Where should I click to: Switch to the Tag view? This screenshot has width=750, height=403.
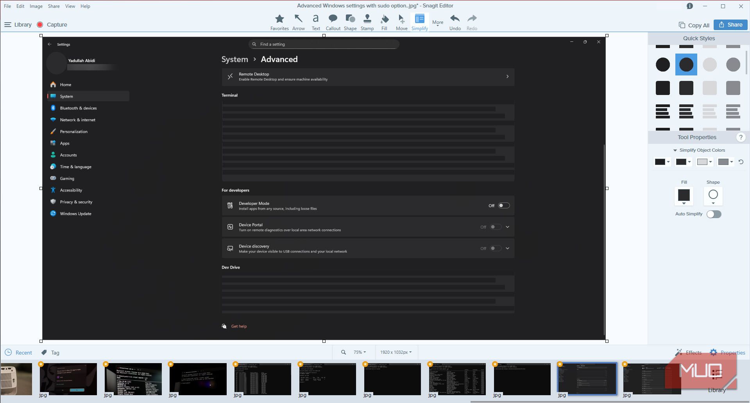(x=50, y=353)
